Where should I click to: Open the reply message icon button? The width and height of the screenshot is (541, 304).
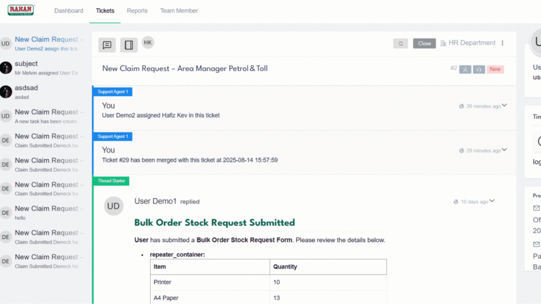pyautogui.click(x=107, y=45)
